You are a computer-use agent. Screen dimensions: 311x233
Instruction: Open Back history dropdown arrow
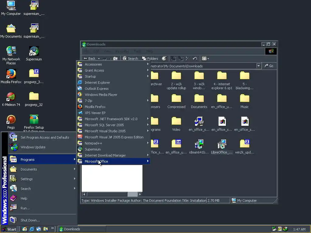pos(99,59)
